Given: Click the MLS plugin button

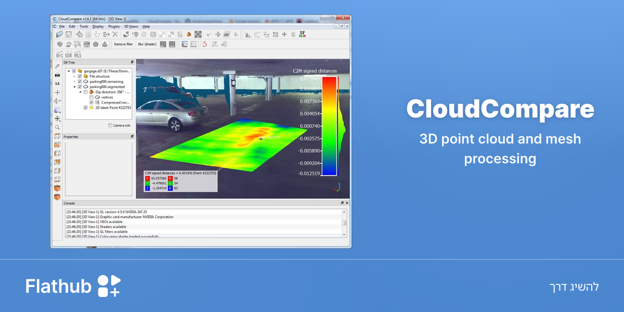Looking at the screenshot, I should pyautogui.click(x=77, y=55).
